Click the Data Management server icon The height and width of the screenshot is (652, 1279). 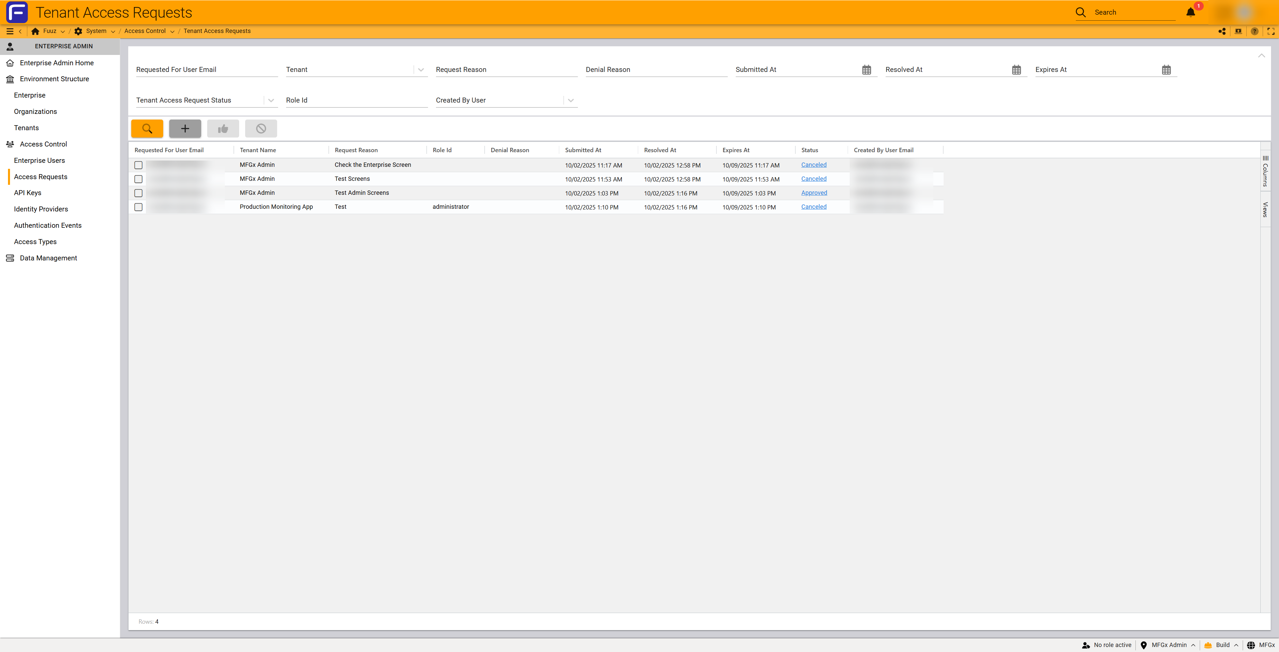coord(10,258)
